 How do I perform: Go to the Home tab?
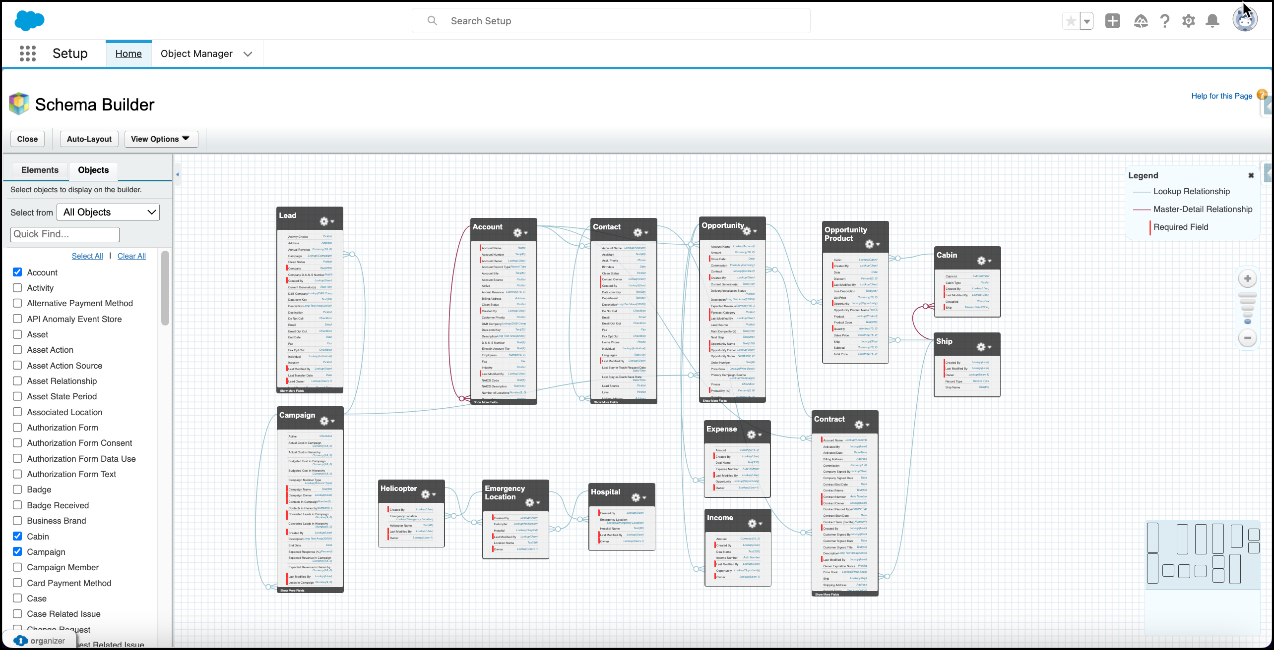pos(128,54)
